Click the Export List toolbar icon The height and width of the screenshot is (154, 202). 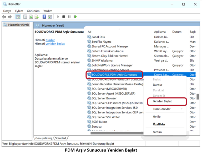tap(37, 17)
